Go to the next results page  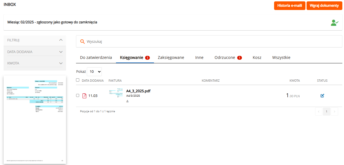pos(335,112)
